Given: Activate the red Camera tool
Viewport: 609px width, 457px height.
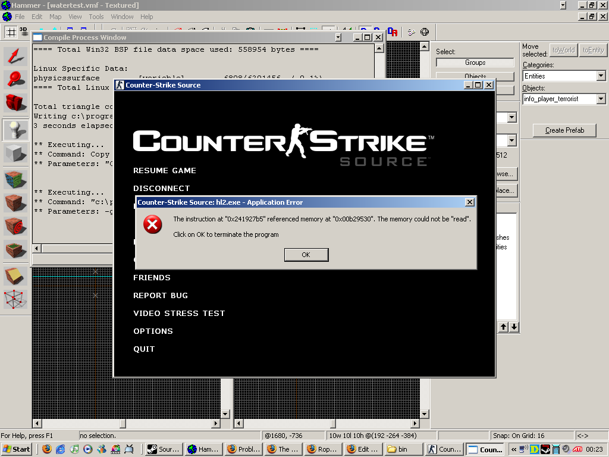Looking at the screenshot, I should click(15, 103).
